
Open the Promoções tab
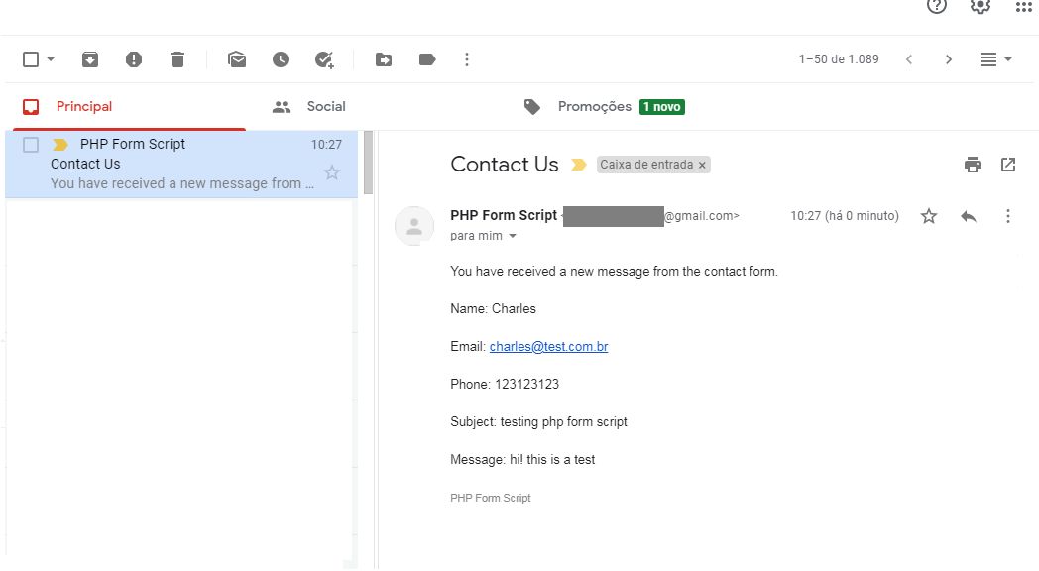click(594, 107)
